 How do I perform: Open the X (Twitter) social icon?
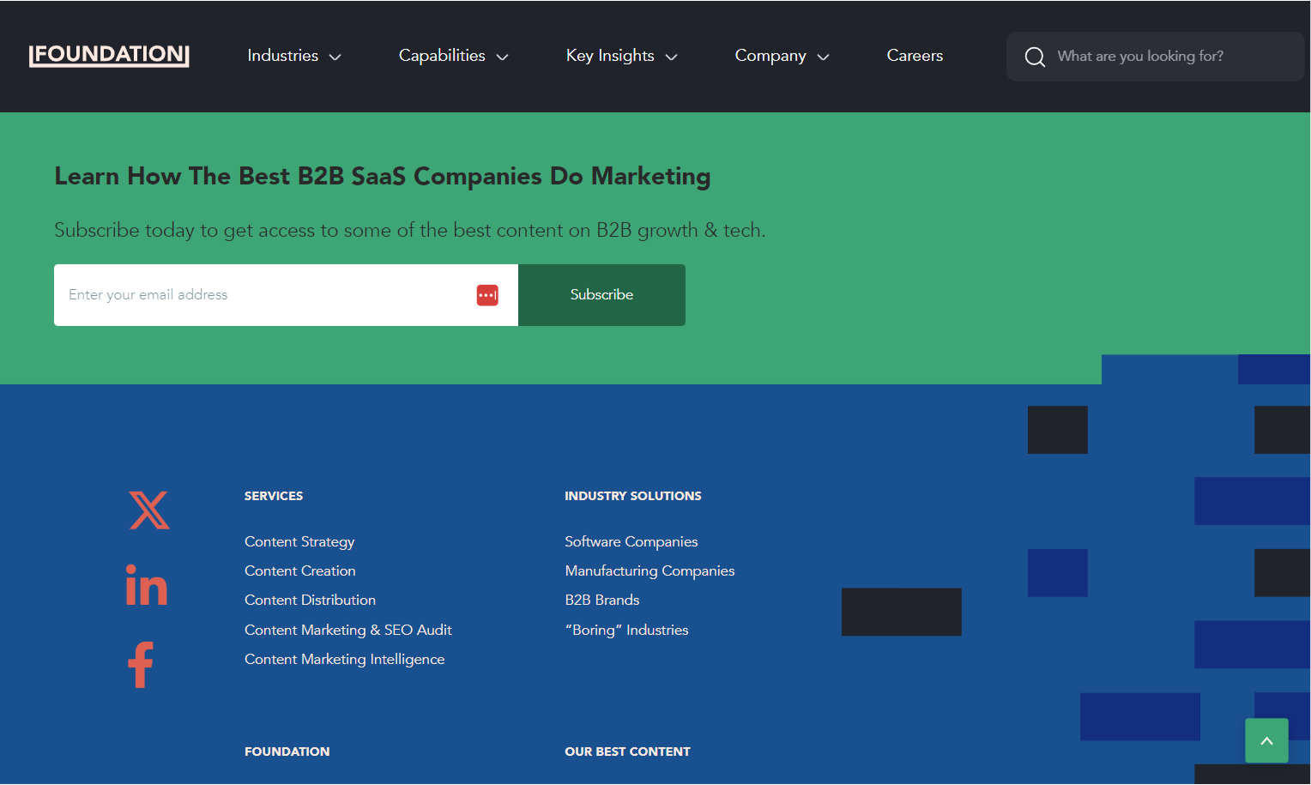149,510
